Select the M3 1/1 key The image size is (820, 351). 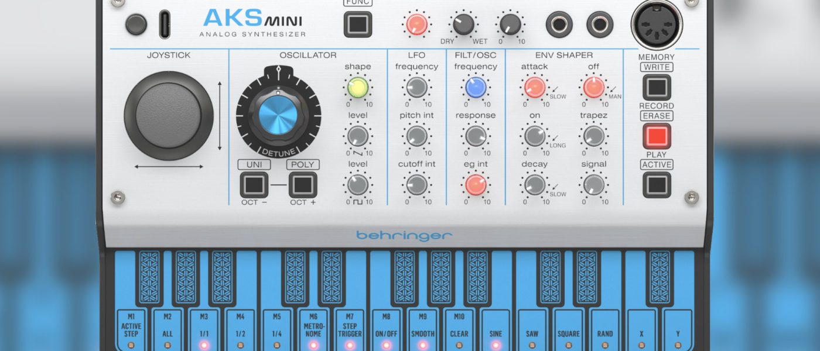tap(204, 330)
